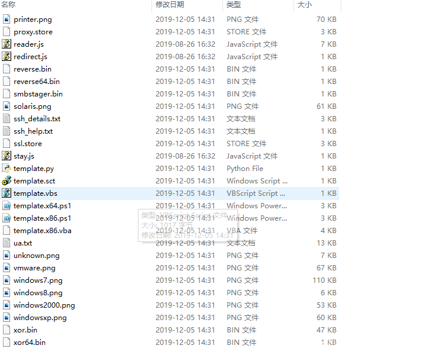The width and height of the screenshot is (429, 355).
Task: Select the file name windows7.png
Action: click(38, 280)
